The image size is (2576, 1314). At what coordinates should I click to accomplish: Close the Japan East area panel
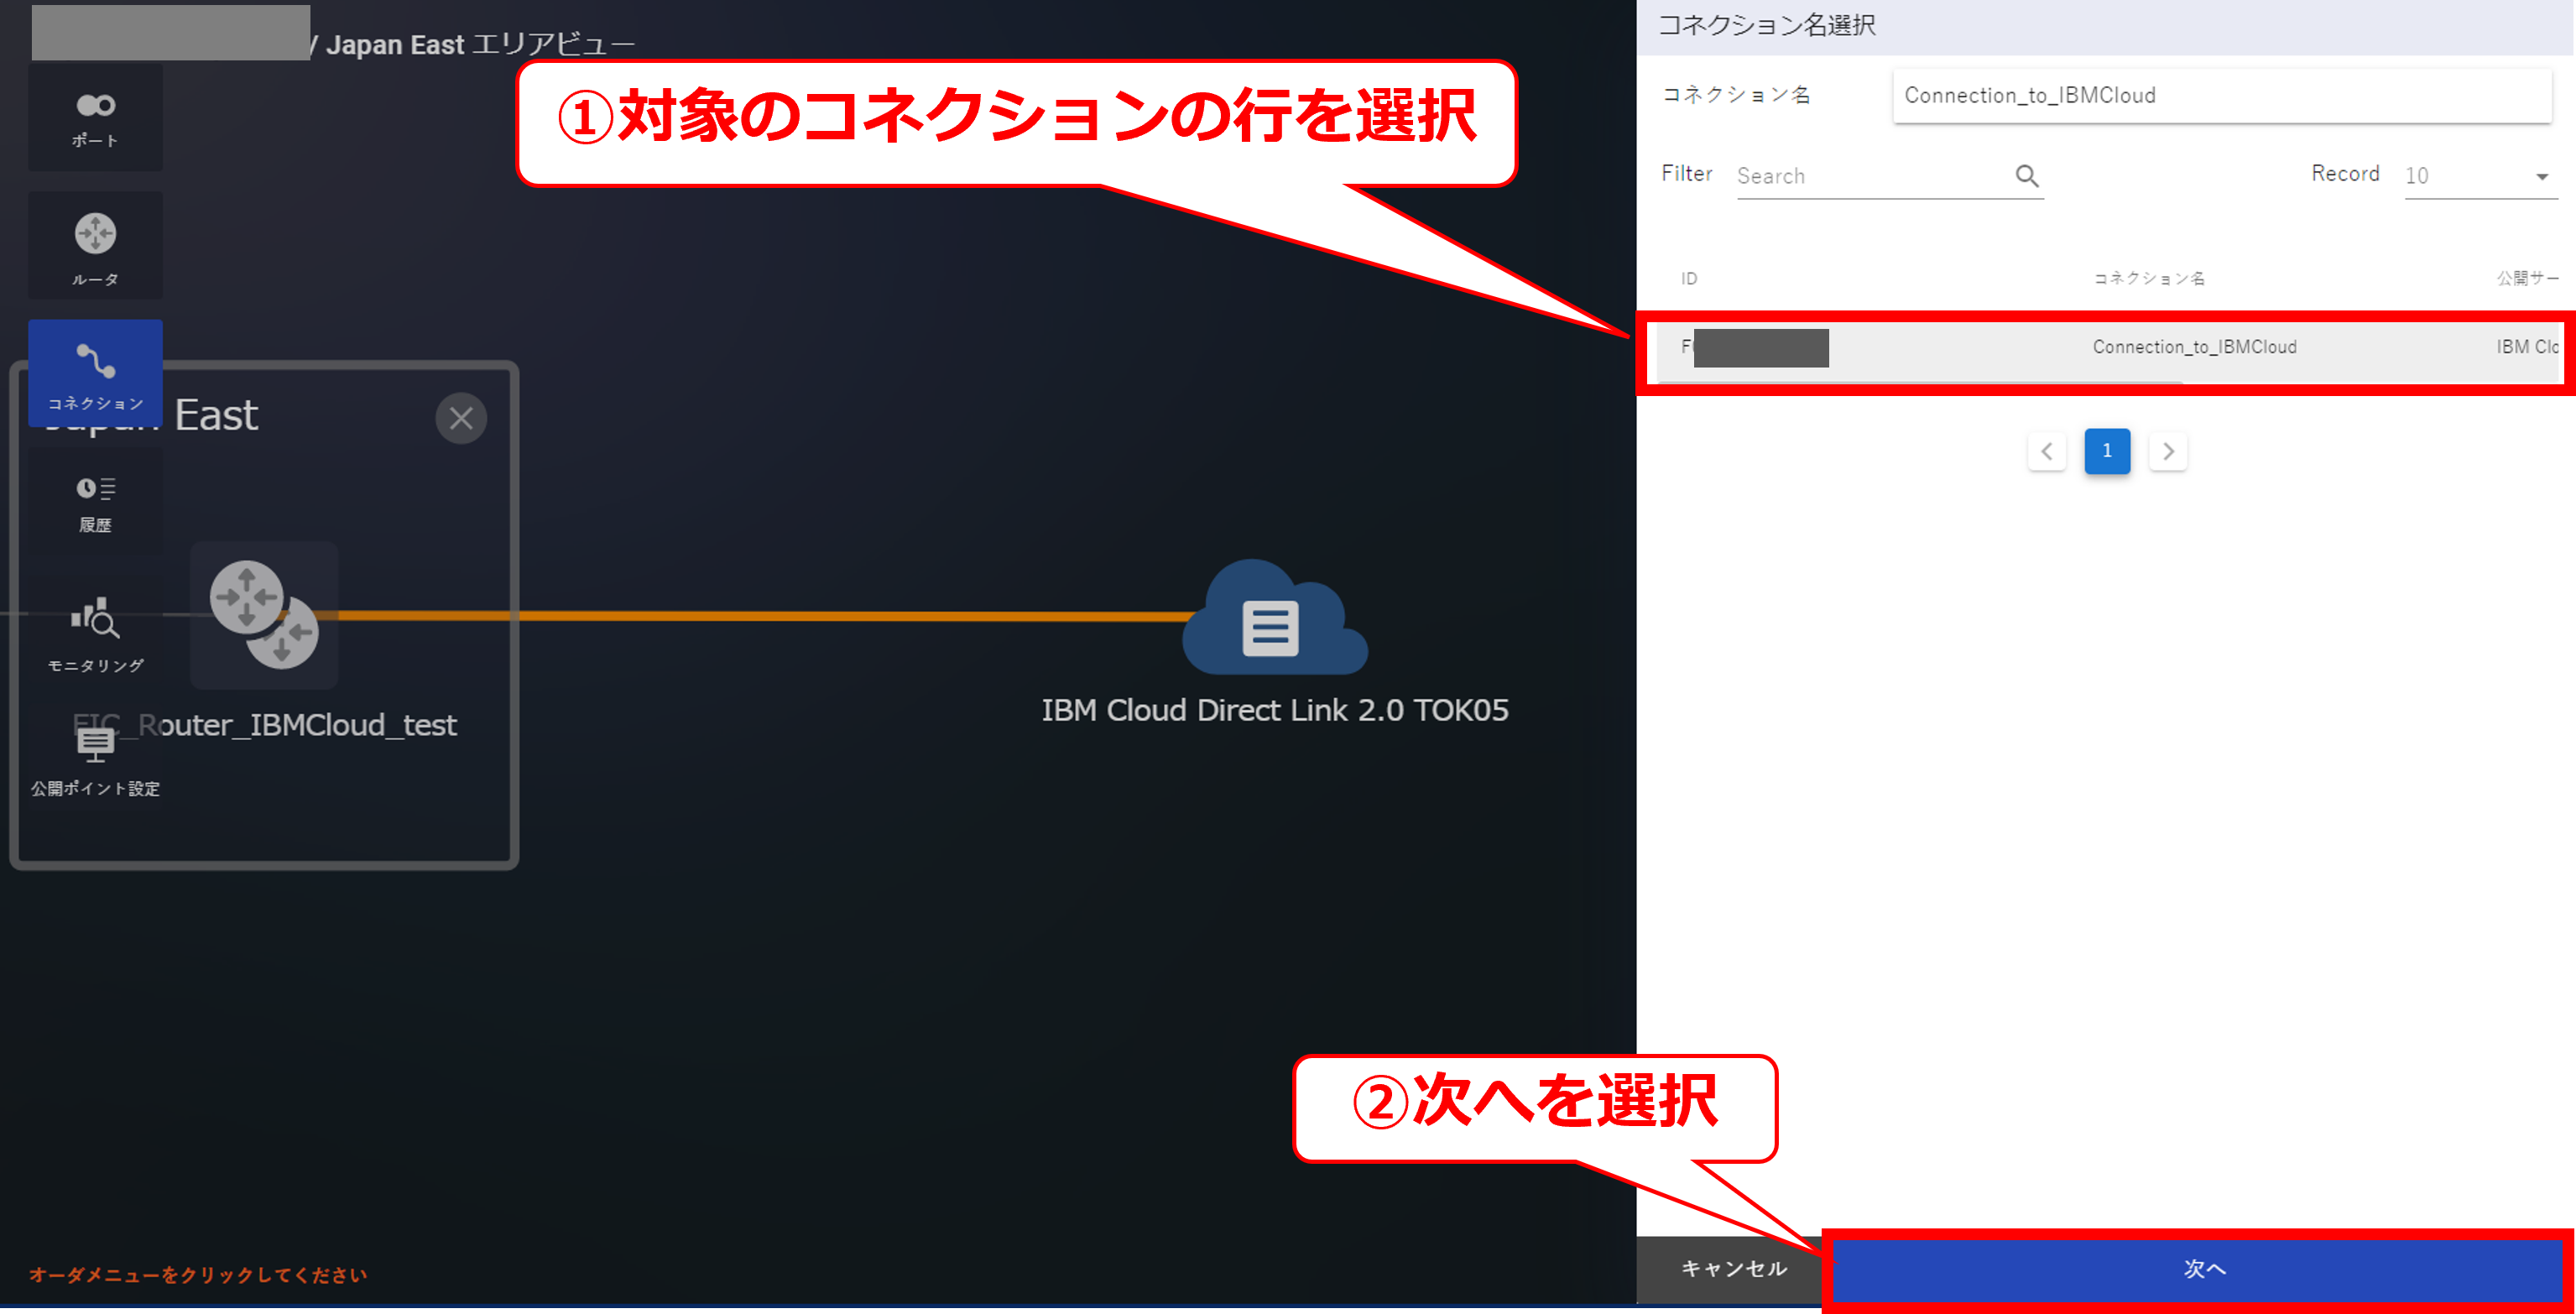pos(460,418)
